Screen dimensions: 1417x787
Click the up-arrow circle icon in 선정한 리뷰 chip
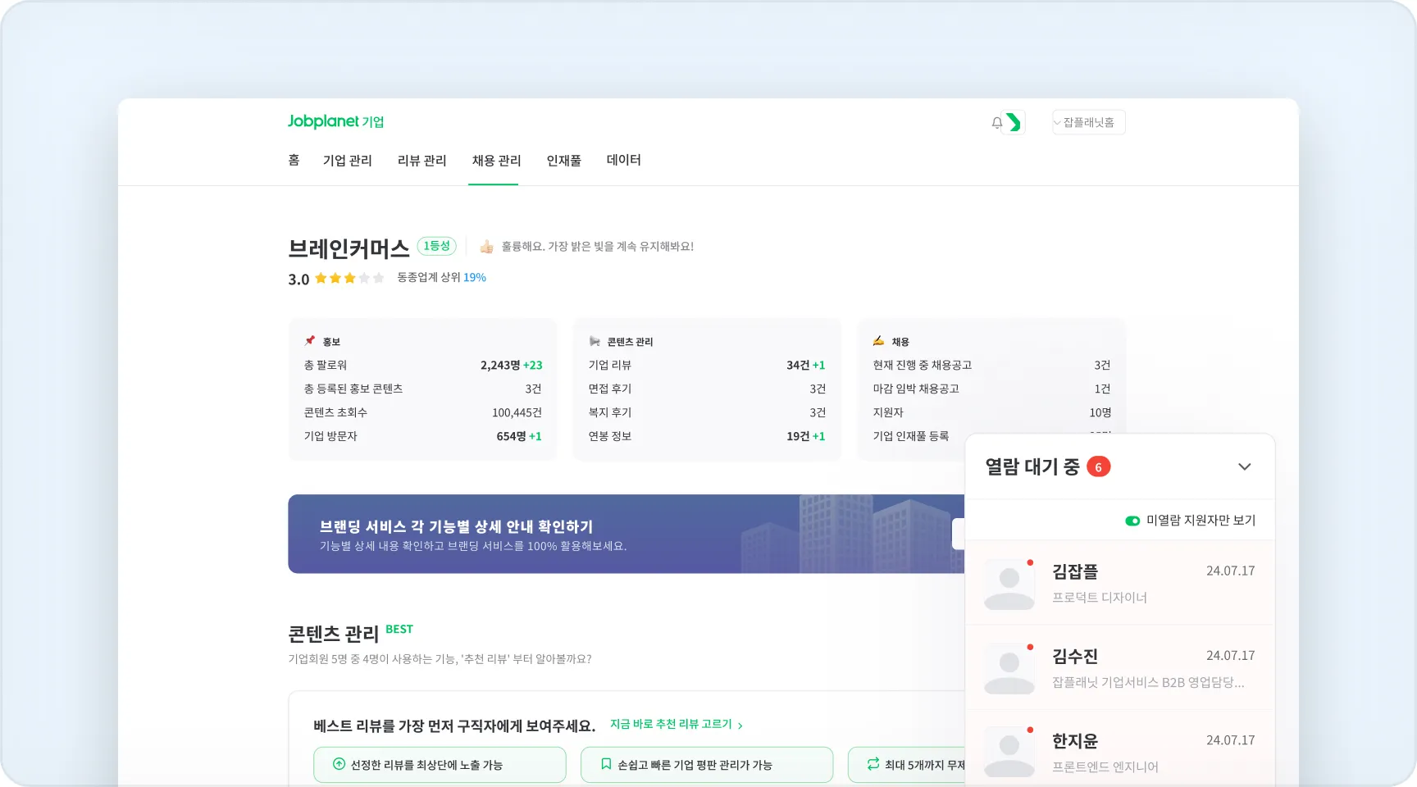[x=339, y=764]
